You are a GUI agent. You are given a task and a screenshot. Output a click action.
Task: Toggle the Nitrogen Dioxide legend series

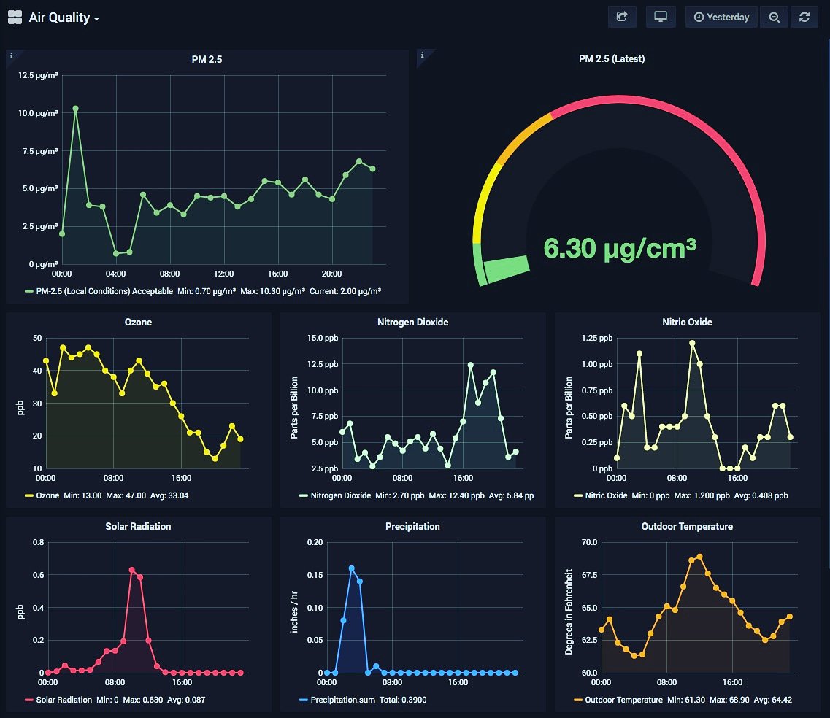tap(340, 495)
